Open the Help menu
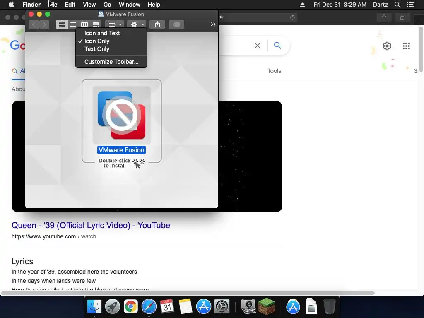Image resolution: width=424 pixels, height=318 pixels. pos(154,4)
